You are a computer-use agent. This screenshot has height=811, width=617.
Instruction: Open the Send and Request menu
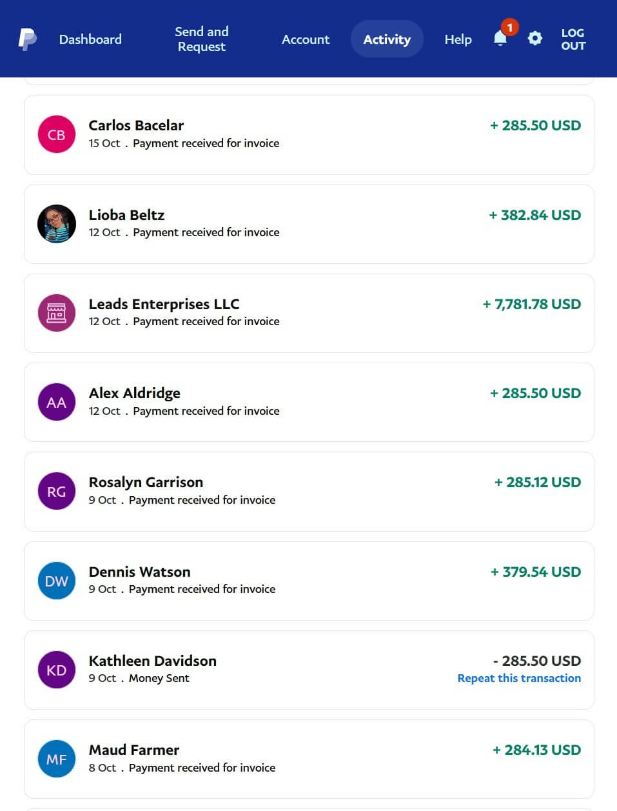click(x=202, y=39)
